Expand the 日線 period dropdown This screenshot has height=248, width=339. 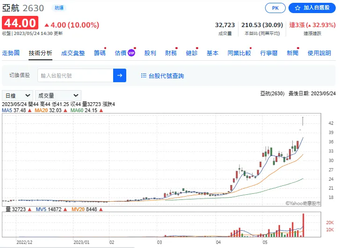17,95
